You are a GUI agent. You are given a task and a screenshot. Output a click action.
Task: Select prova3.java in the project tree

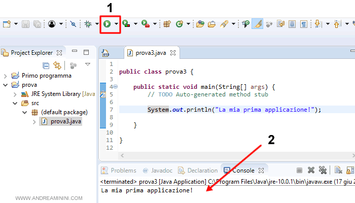coord(65,121)
